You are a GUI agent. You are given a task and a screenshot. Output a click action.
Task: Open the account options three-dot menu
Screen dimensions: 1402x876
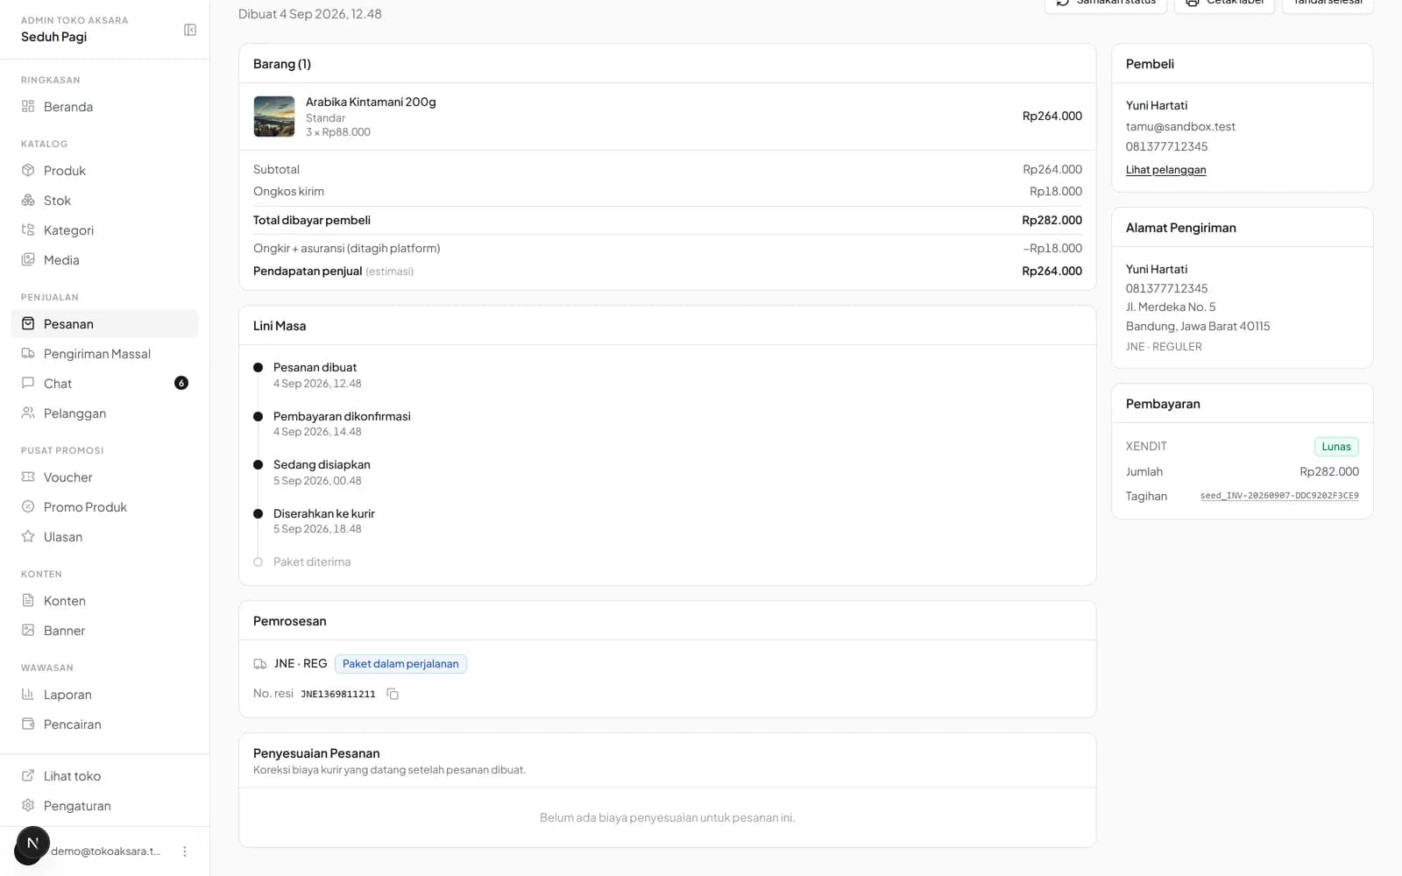[185, 851]
